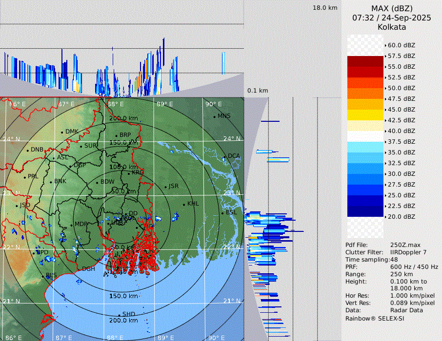
Task: Click the DCA station dot
Action: click(x=225, y=156)
